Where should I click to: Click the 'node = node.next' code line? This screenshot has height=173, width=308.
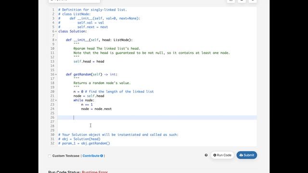pyautogui.click(x=96, y=109)
